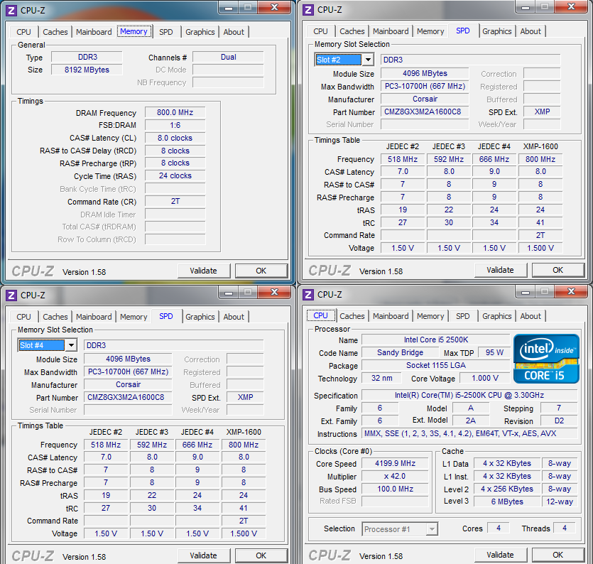Screen dimensions: 593x564
Task: Click the Bus Speed 100.0 MHz value
Action: (395, 489)
